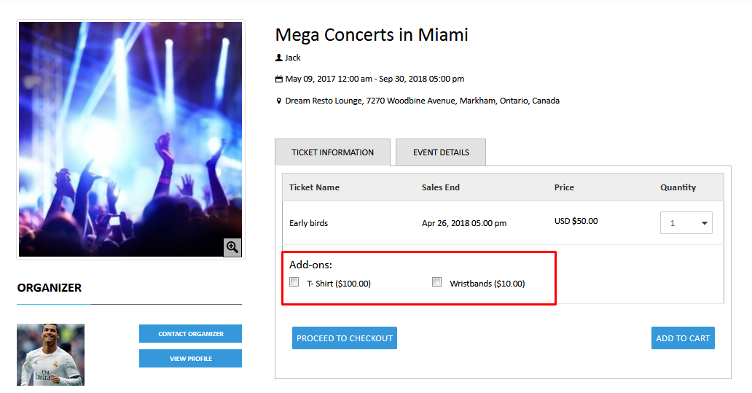Screen dimensions: 752x393
Task: Click the calendar icon before event dates
Action: (278, 79)
